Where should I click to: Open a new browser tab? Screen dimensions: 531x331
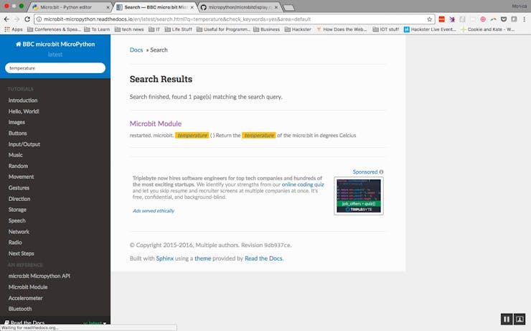[x=288, y=7]
